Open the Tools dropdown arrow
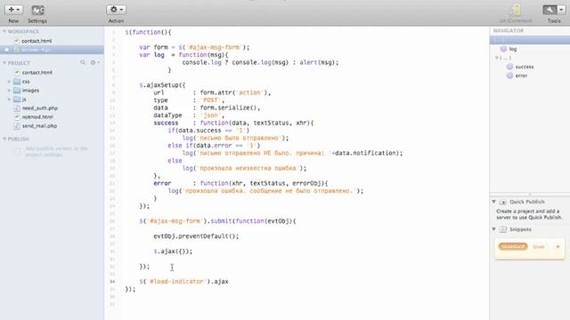The image size is (570, 320). [x=561, y=10]
